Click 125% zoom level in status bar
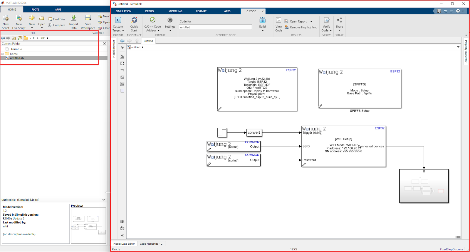470x252 pixels. tap(294, 249)
